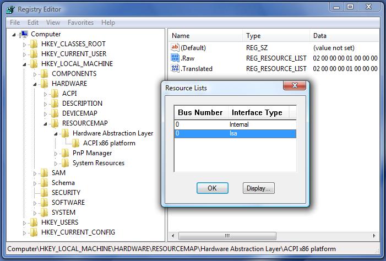Click the HKEY_CLASSES_ROOT folder icon

pyautogui.click(x=34, y=44)
